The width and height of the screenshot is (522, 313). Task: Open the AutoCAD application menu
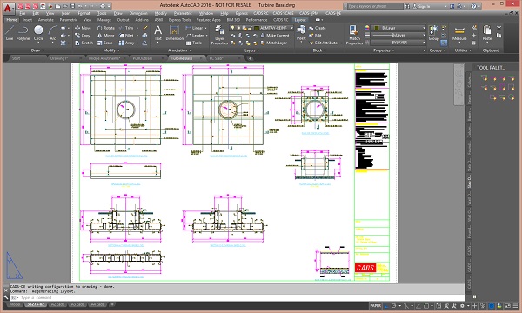(8, 8)
